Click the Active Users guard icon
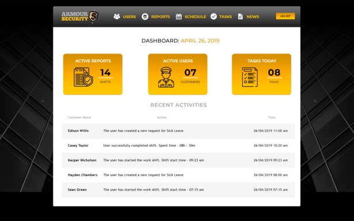This screenshot has height=221, width=354. [x=166, y=77]
